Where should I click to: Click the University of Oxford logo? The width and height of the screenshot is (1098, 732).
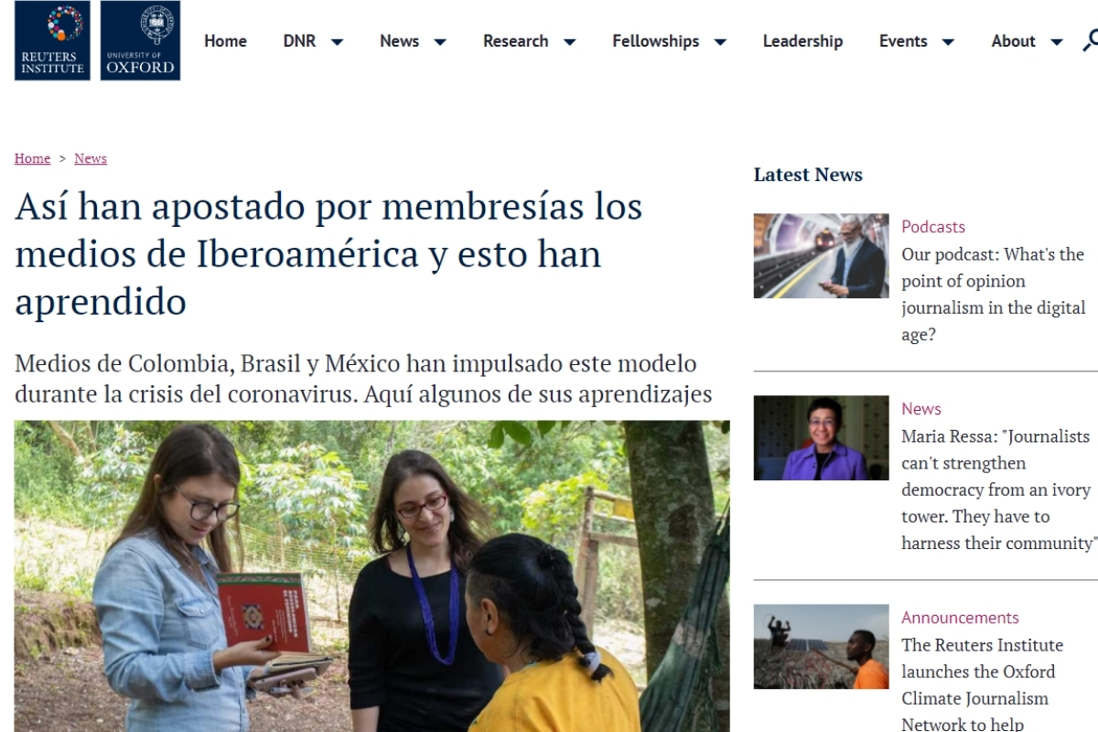coord(140,40)
